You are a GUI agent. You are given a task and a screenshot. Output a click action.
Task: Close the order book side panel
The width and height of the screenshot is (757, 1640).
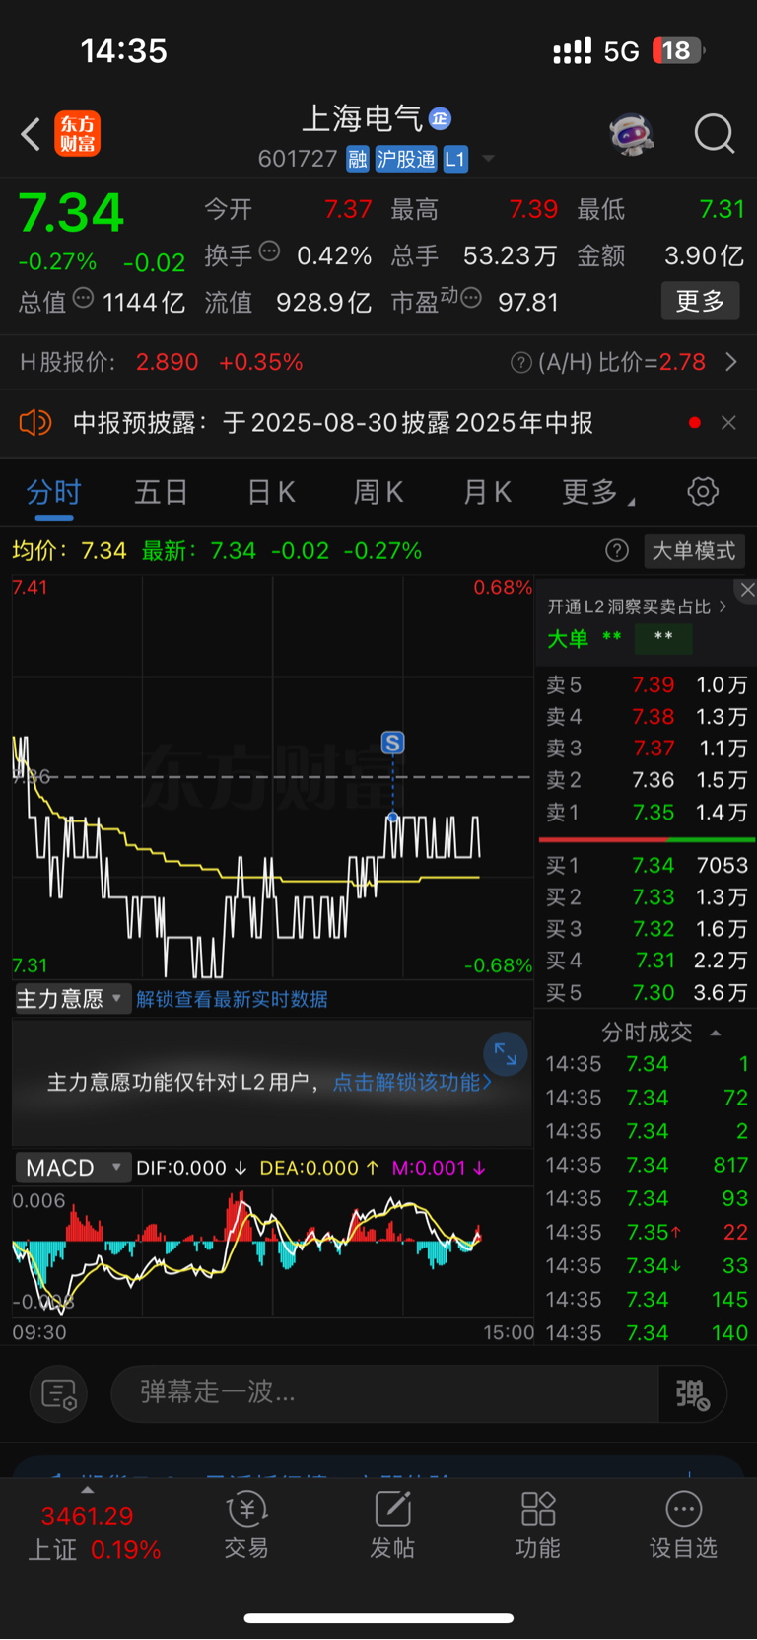(x=747, y=590)
